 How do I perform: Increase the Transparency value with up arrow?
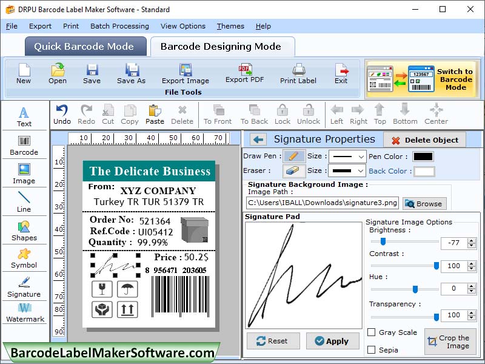(472, 312)
